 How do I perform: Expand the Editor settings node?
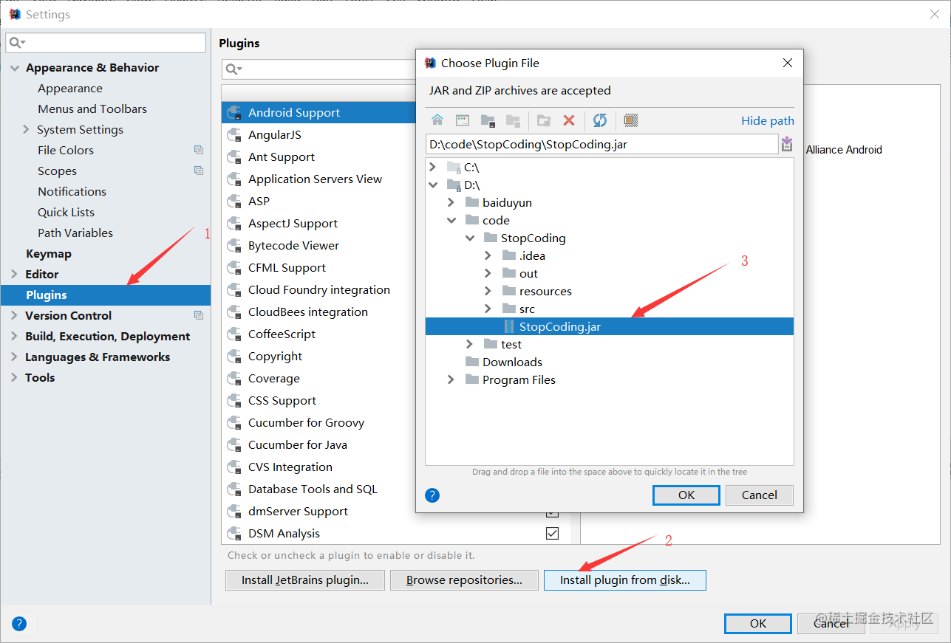click(16, 274)
